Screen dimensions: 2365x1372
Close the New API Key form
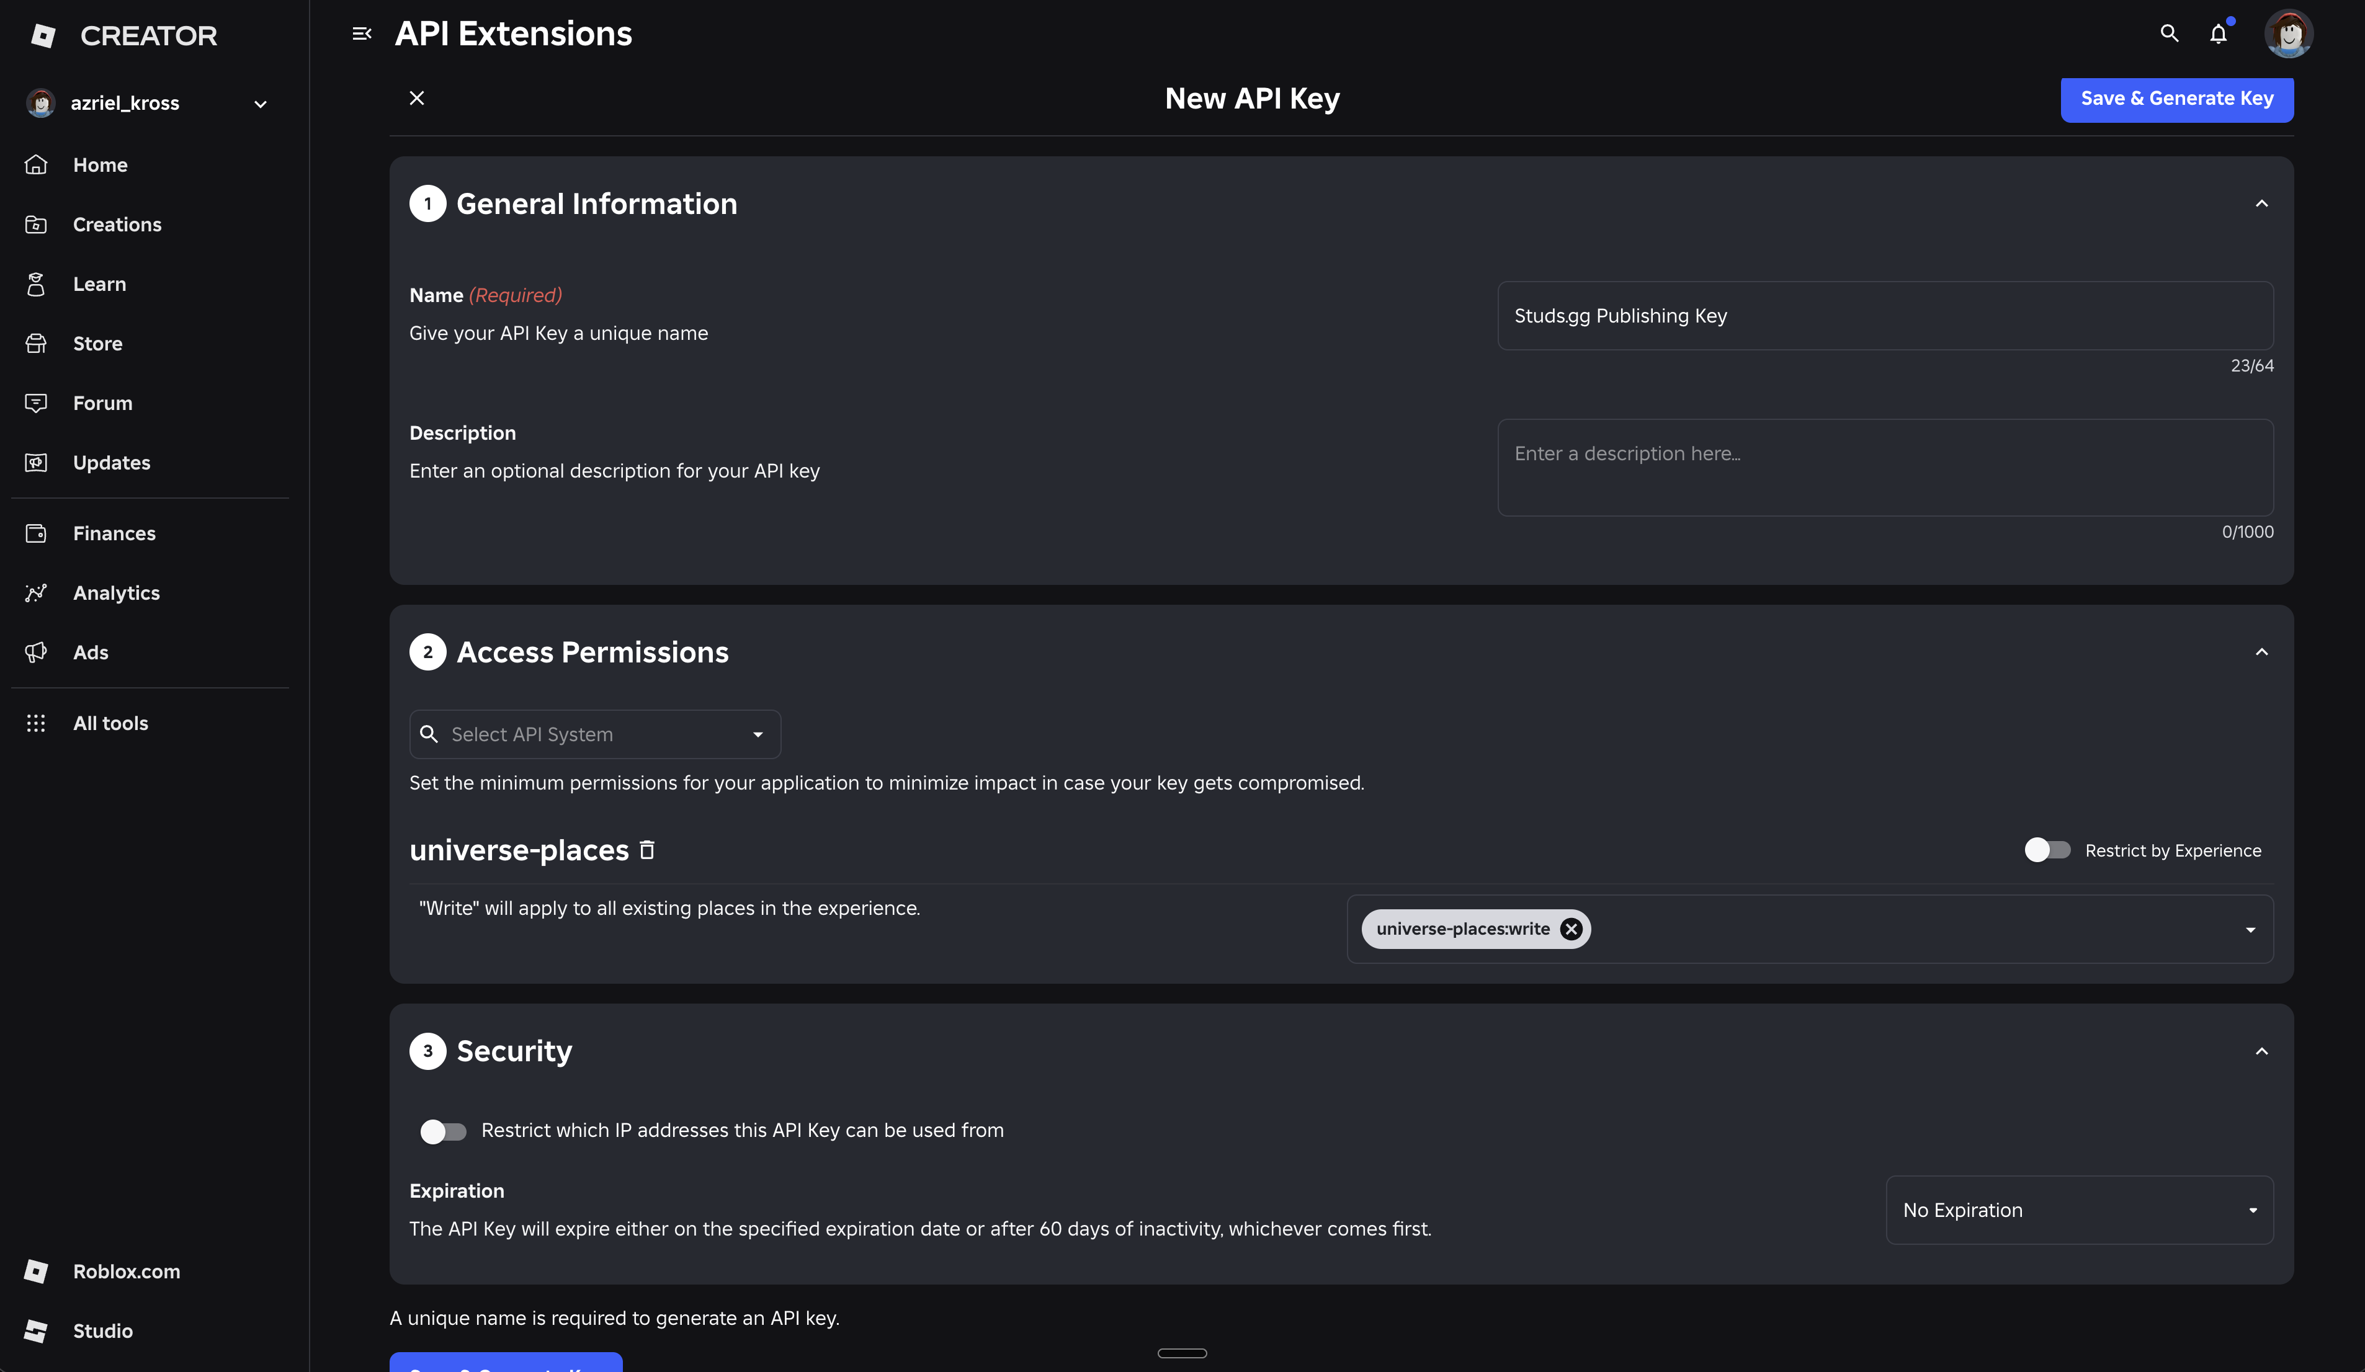coord(418,99)
